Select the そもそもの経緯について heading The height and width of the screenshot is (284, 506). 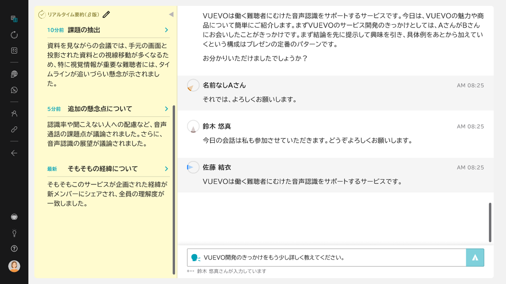pos(103,169)
